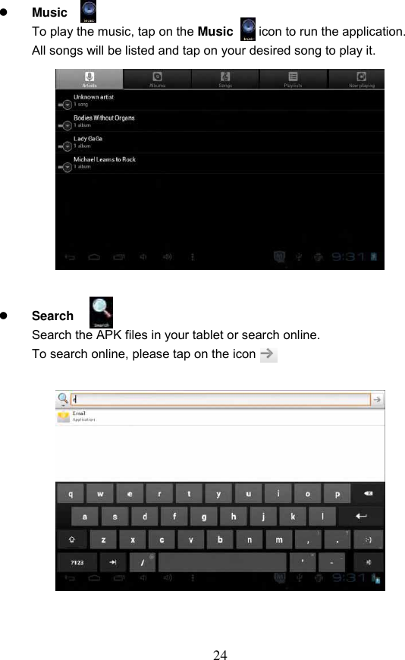
Task: Expand the Unknown artist entry arrow
Action: click(67, 105)
